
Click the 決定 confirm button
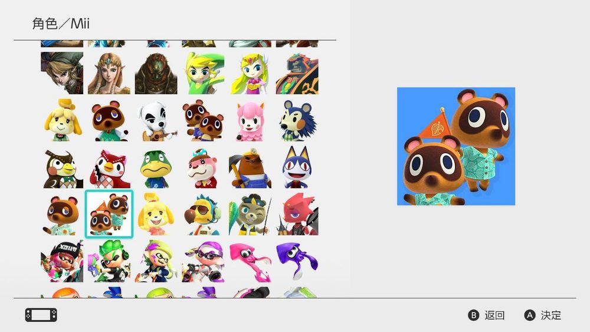click(543, 315)
